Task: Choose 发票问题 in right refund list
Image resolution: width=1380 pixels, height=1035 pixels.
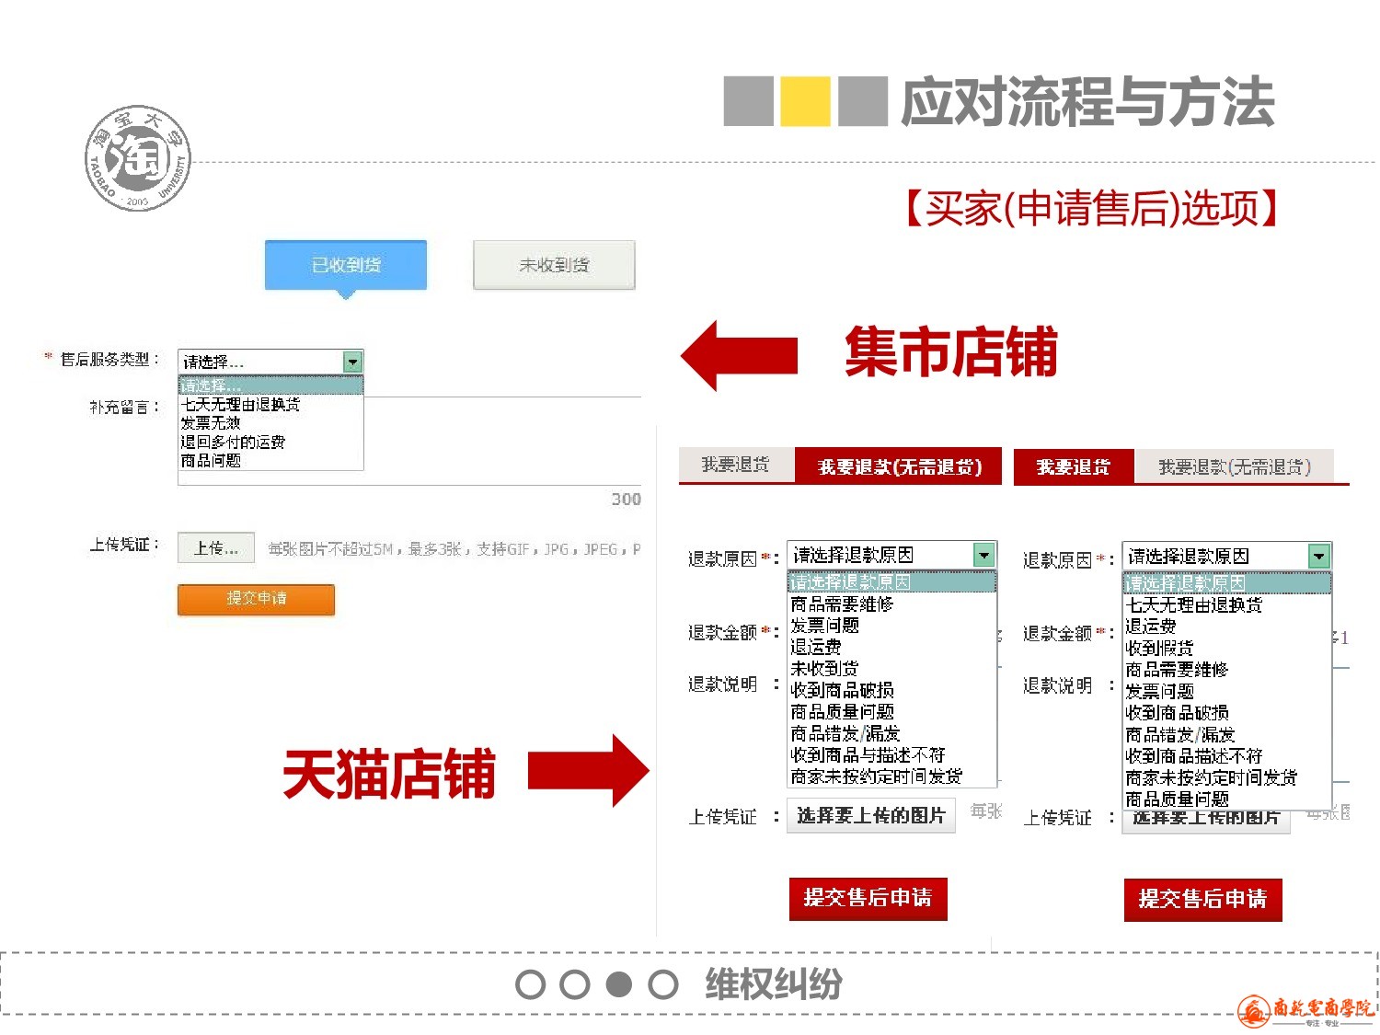Action: (x=1227, y=691)
